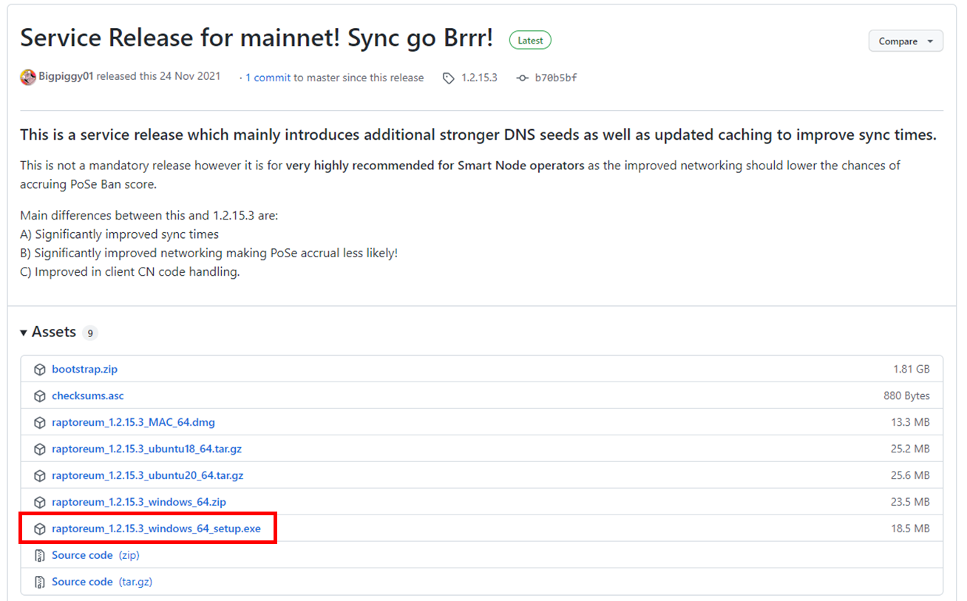Click the tag icon beside 1.2.15.3
Viewport: 967px width, 601px height.
(449, 78)
